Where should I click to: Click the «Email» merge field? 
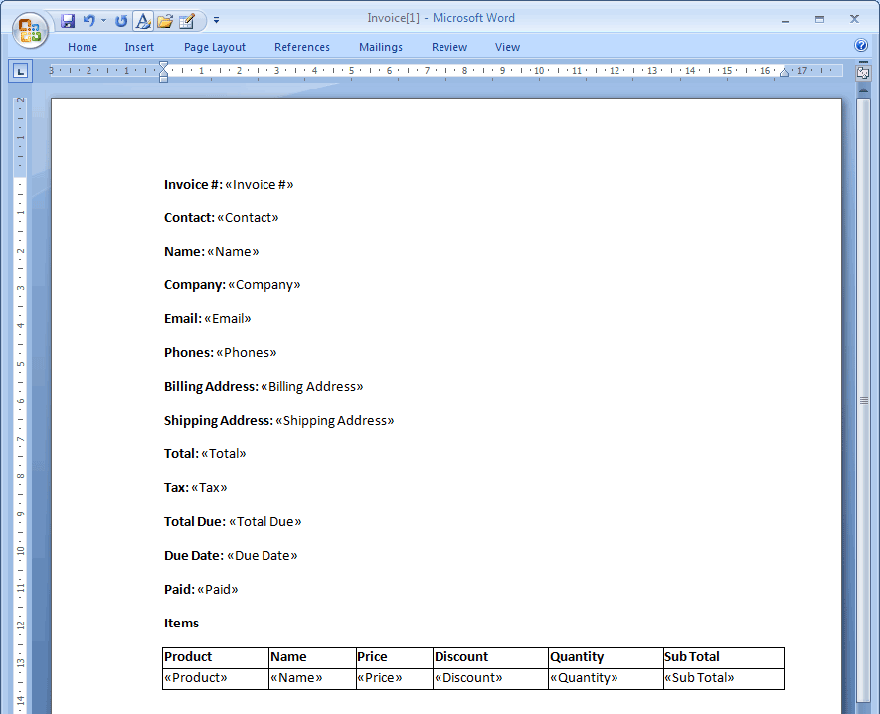(x=228, y=319)
